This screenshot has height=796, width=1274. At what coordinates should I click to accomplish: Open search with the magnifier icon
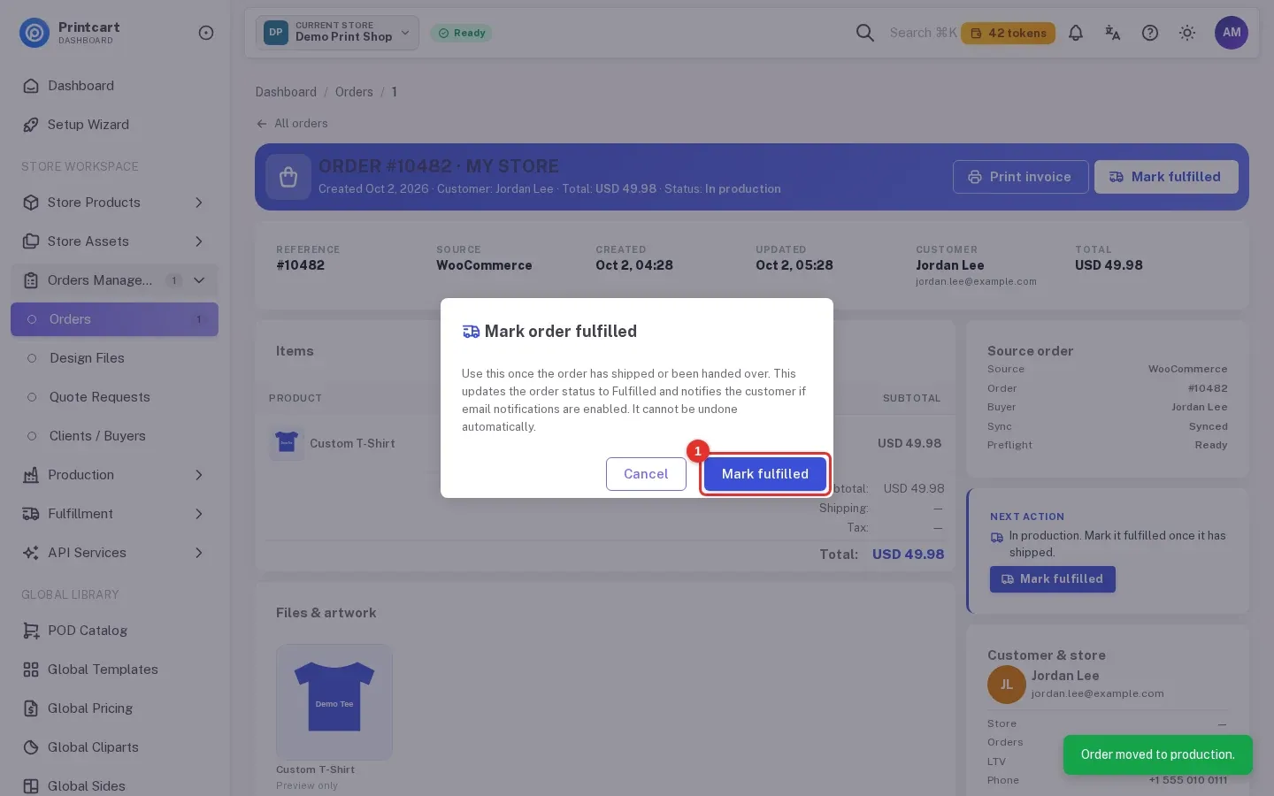pyautogui.click(x=865, y=33)
